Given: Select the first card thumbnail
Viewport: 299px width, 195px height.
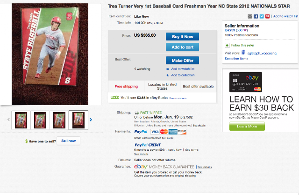Looking at the screenshot, I should 21,120.
